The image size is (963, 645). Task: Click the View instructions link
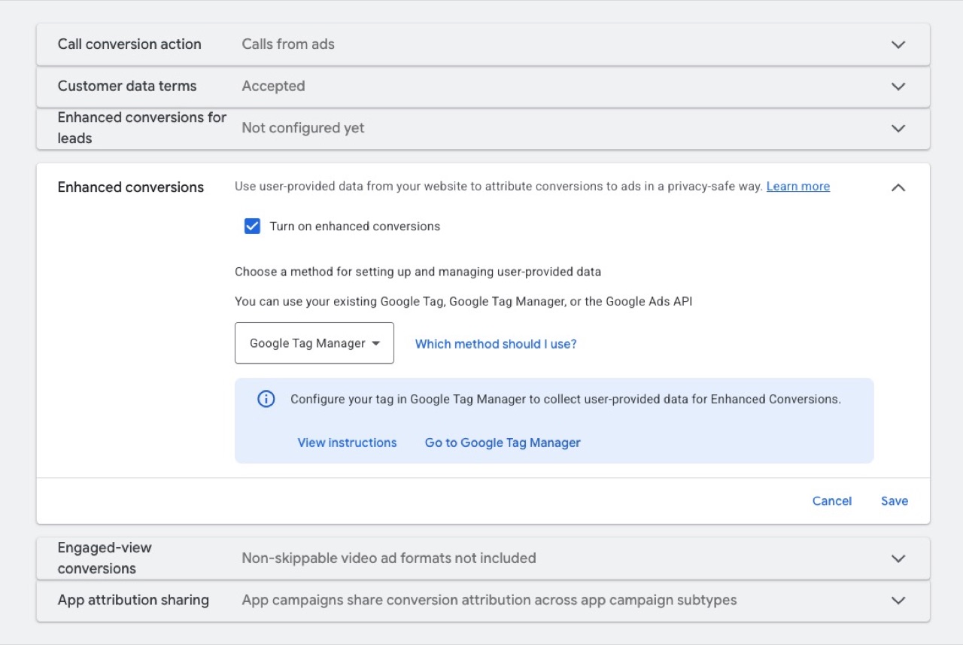pos(347,443)
